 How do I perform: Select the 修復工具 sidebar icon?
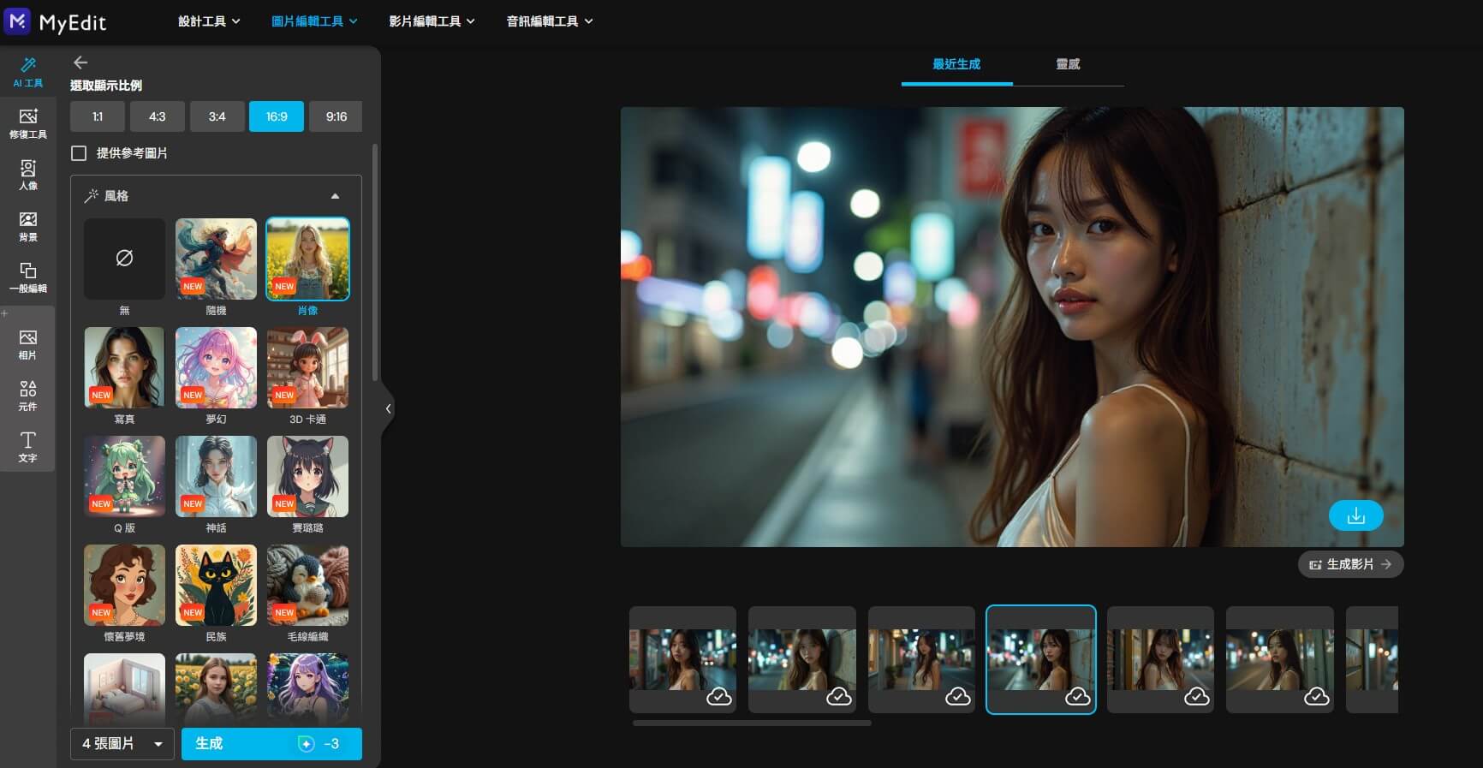27,123
